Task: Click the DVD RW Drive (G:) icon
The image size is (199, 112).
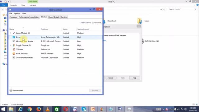Action: 143,41
